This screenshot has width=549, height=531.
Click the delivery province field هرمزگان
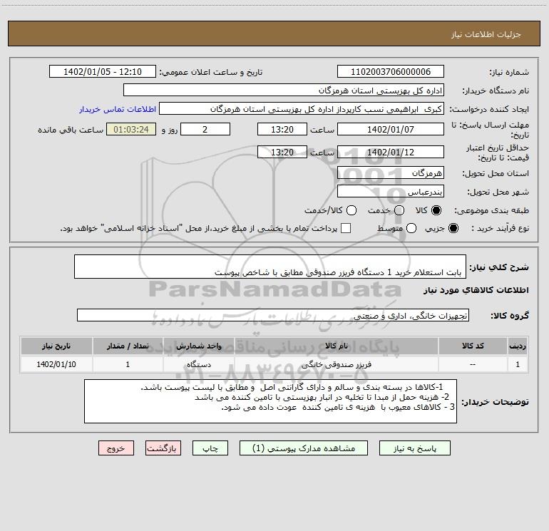[x=391, y=173]
